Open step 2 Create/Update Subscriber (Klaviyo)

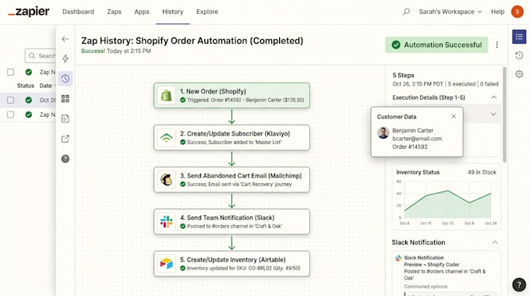pos(231,138)
